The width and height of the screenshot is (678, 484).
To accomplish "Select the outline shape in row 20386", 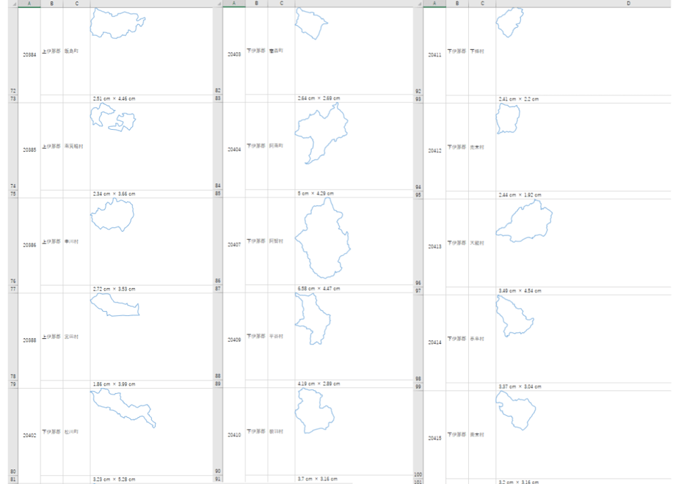I will point(112,215).
